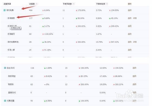
Task: Click visitor count 404 in 淘内免费 row
Action: click(x=31, y=10)
